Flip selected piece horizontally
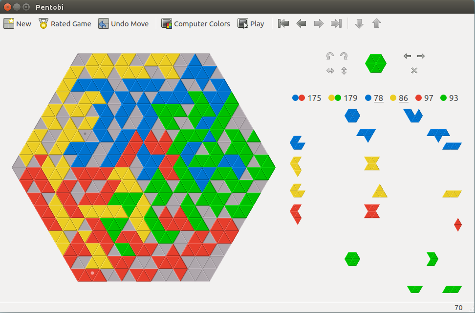 click(x=330, y=71)
